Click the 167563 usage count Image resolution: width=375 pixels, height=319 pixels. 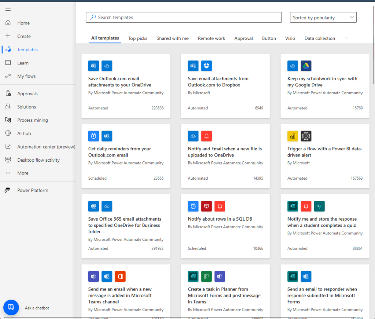point(357,178)
